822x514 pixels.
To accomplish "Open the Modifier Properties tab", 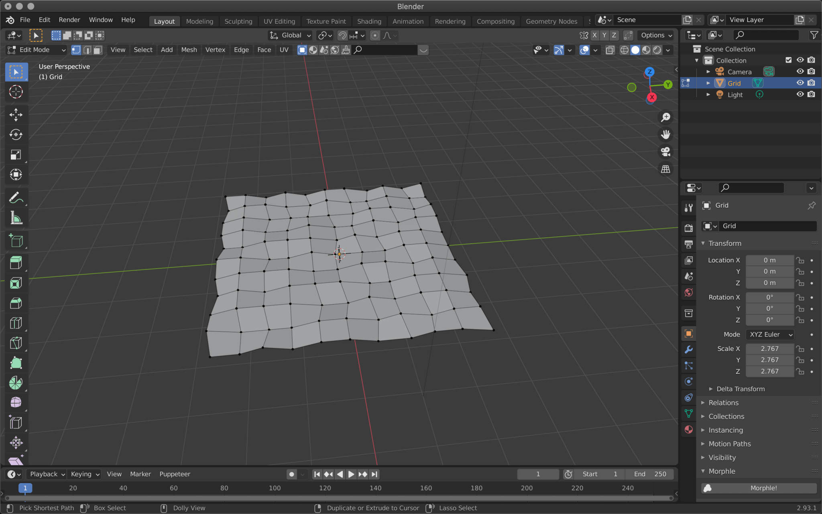I will click(689, 350).
